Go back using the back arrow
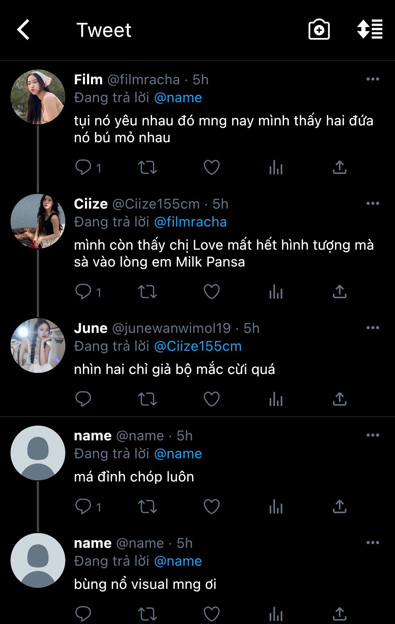 23,30
